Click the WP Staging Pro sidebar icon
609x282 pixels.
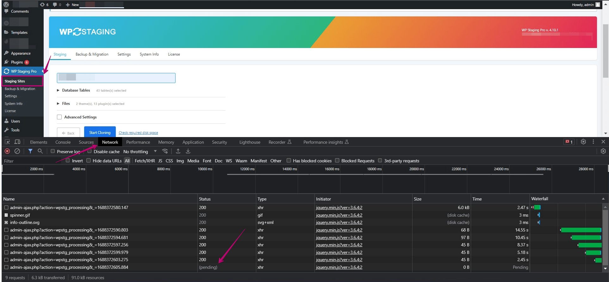6,71
